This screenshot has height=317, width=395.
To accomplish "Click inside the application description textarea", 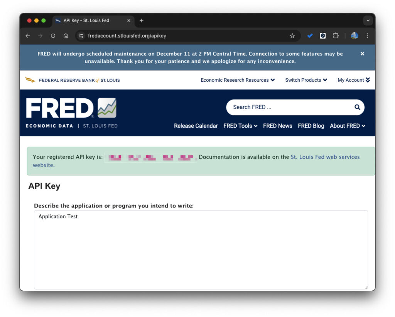I will click(201, 250).
